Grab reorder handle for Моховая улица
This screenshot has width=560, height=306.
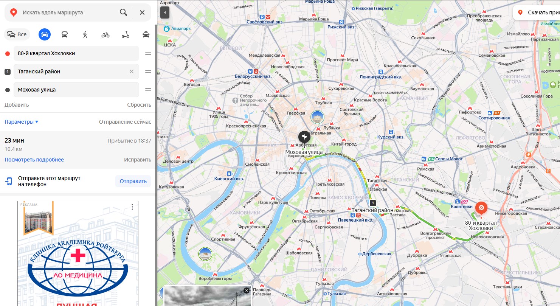point(148,90)
